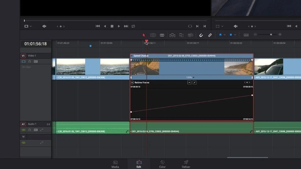Stop playback in timeline viewer
This screenshot has height=169, width=301.
112,26
